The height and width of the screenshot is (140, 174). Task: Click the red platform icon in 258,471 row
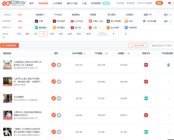pyautogui.click(x=146, y=115)
